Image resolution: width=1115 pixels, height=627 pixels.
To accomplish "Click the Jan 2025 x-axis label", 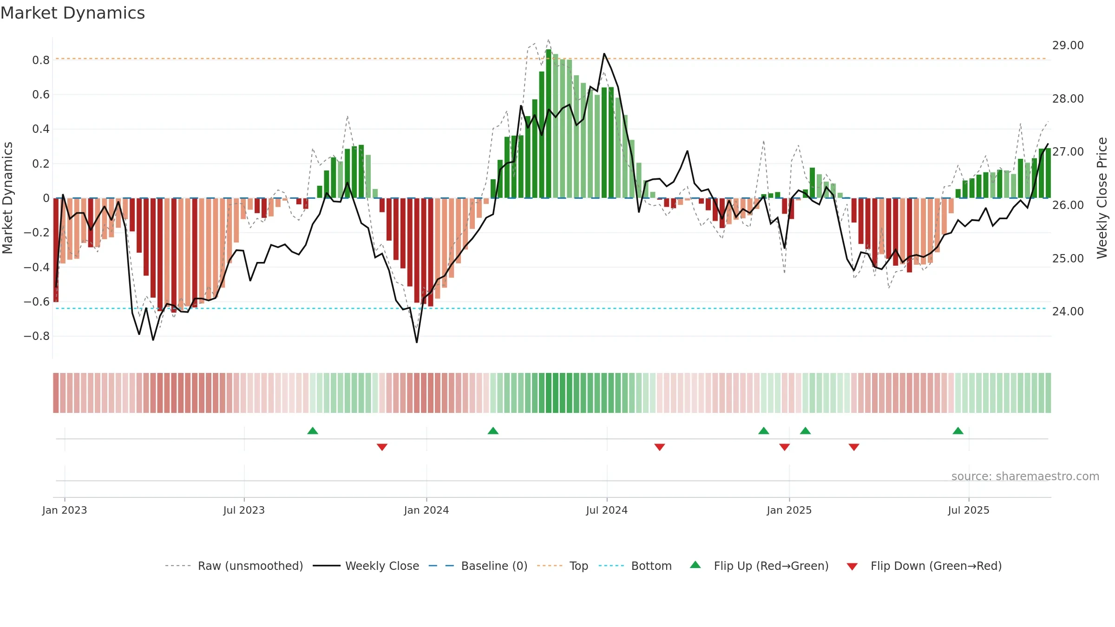I will pyautogui.click(x=789, y=510).
